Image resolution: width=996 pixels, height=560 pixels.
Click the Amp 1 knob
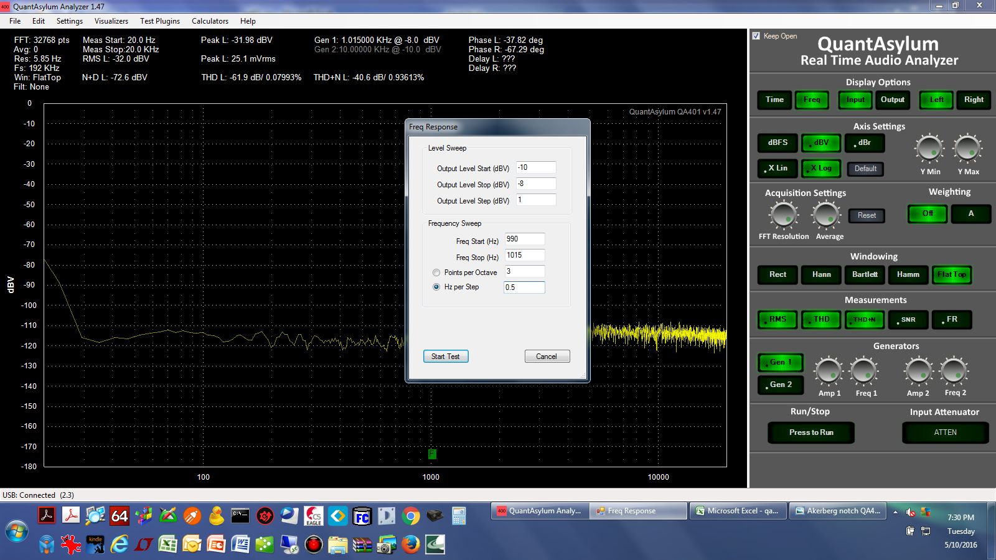pyautogui.click(x=829, y=371)
